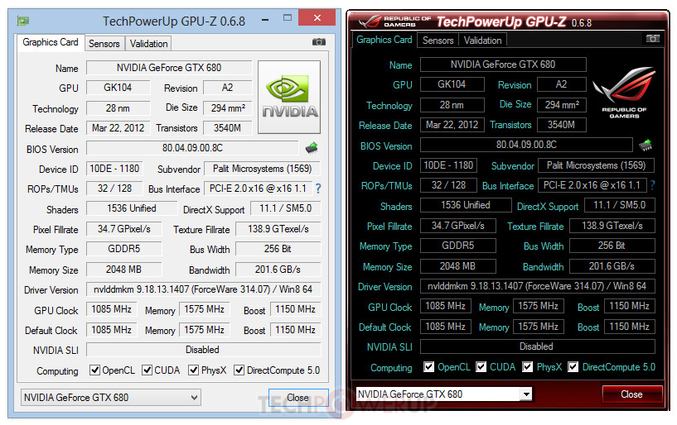Click the GPU Clock row Boost 1150 MHz in ROG window
The width and height of the screenshot is (677, 425).
tap(630, 306)
